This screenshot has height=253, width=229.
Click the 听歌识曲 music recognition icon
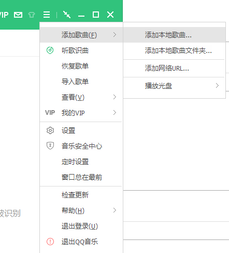point(50,50)
